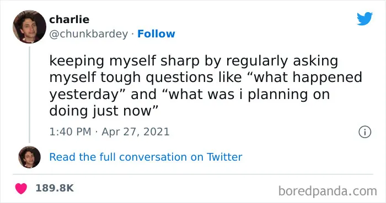Image resolution: width=386 pixels, height=203 pixels.
Task: Open charlie's large profile avatar
Action: [30, 27]
